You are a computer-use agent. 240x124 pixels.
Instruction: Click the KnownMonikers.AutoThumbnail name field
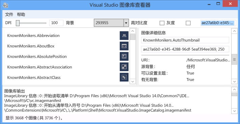(x=185, y=40)
